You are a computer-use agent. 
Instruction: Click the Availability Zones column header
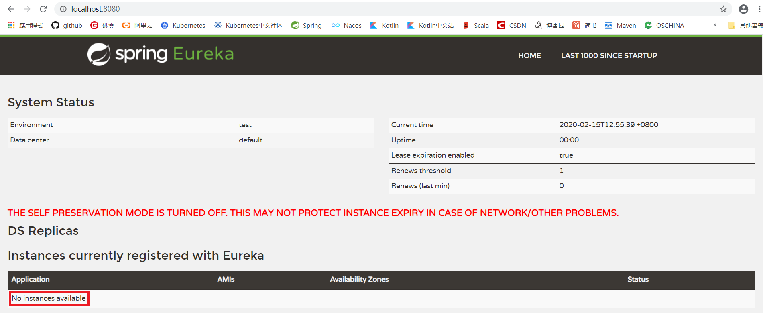click(x=359, y=280)
